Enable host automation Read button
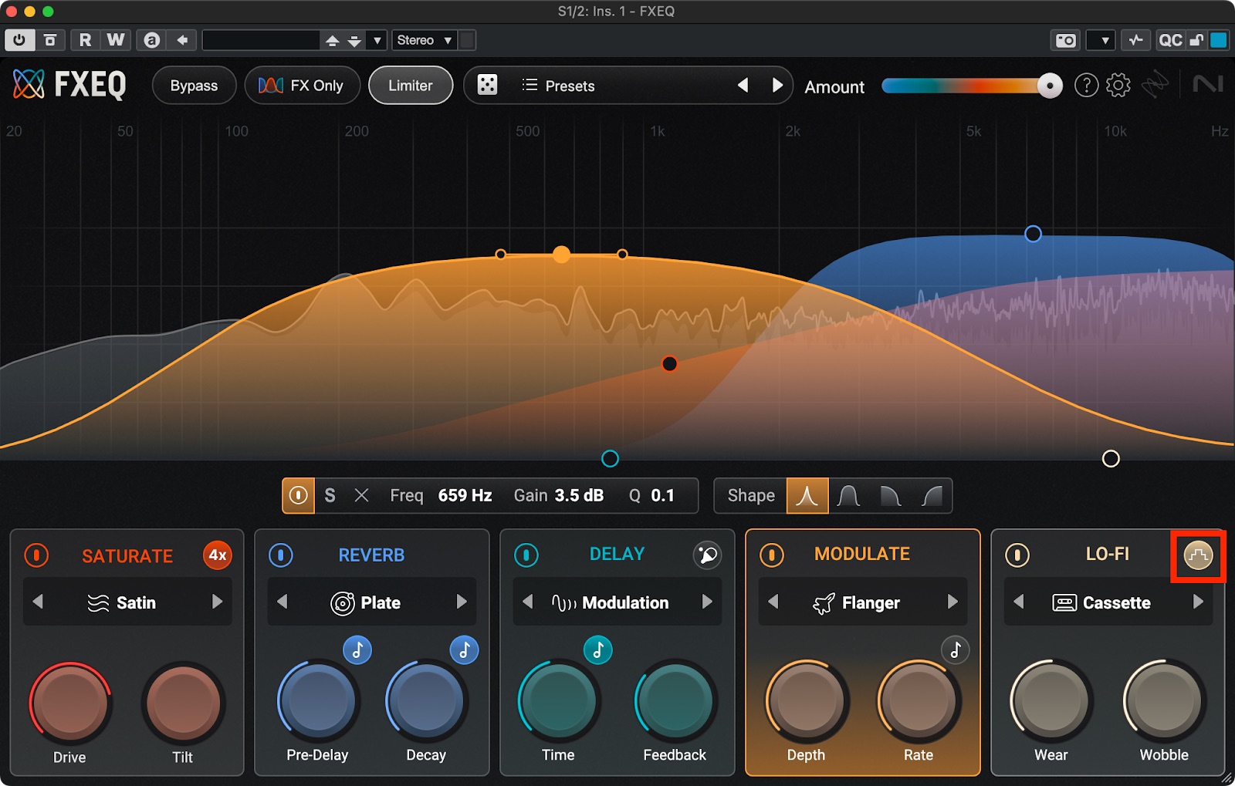 (85, 40)
